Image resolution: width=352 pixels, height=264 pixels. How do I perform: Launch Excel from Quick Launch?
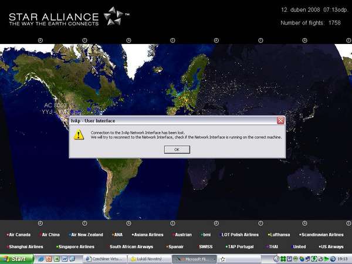(57, 259)
